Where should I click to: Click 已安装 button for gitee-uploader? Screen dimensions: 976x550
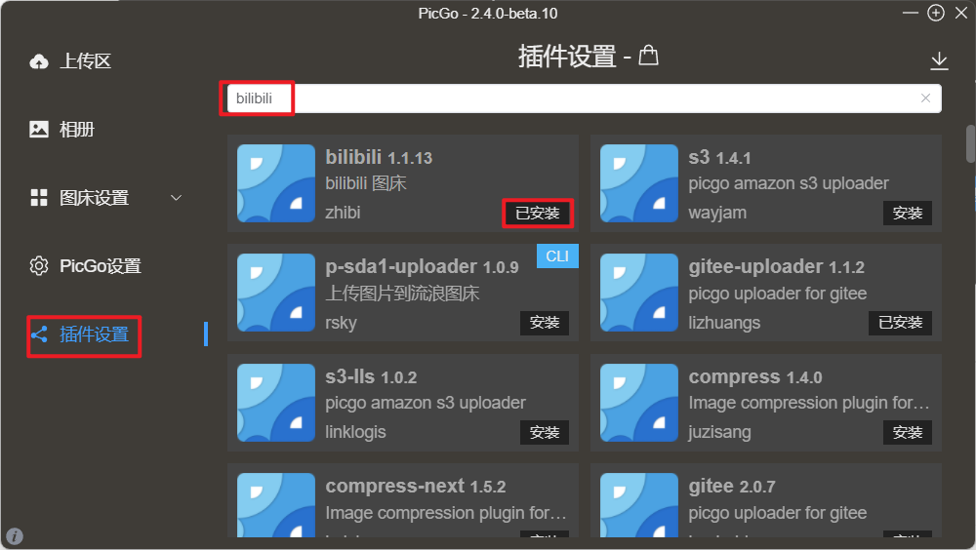click(900, 322)
